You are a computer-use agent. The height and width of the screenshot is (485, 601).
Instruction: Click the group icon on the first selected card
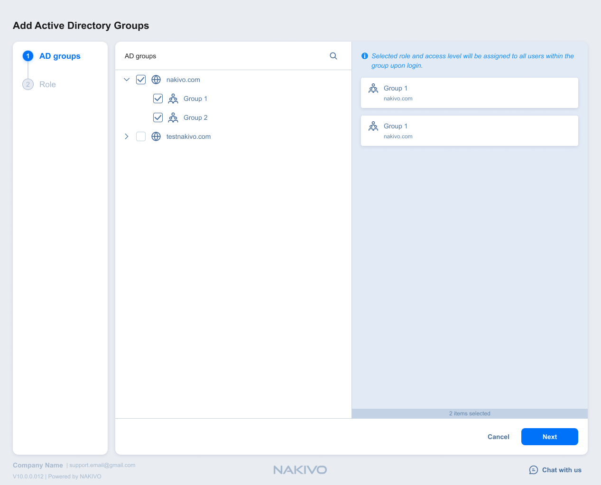point(374,88)
